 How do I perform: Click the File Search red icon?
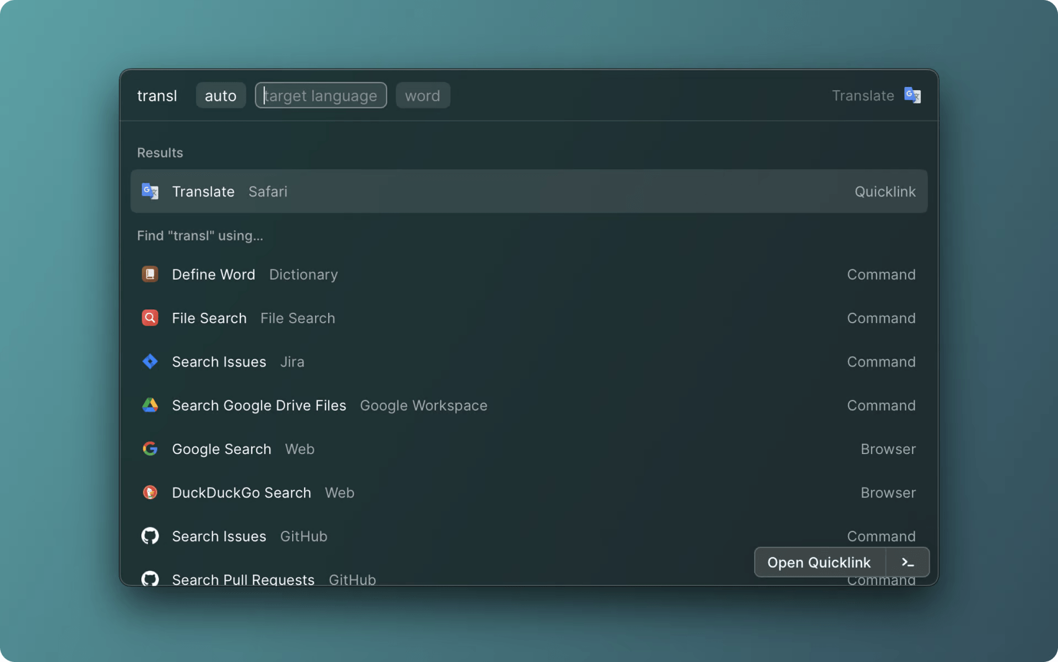[149, 317]
